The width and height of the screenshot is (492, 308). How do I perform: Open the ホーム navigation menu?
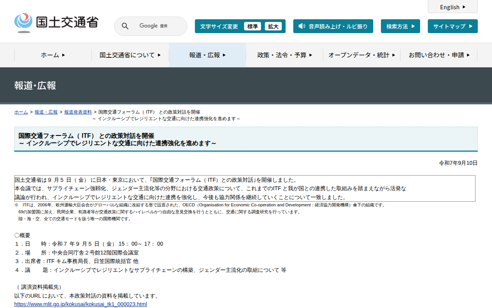pos(53,55)
